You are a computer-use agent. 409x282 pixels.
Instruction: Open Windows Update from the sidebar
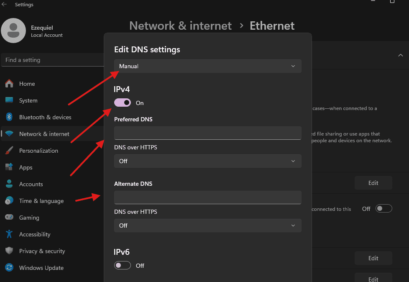[x=41, y=268]
